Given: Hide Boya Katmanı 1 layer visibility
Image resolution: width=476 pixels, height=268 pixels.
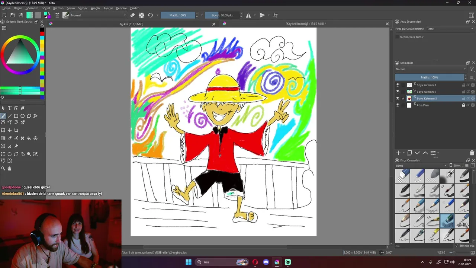Looking at the screenshot, I should [398, 85].
